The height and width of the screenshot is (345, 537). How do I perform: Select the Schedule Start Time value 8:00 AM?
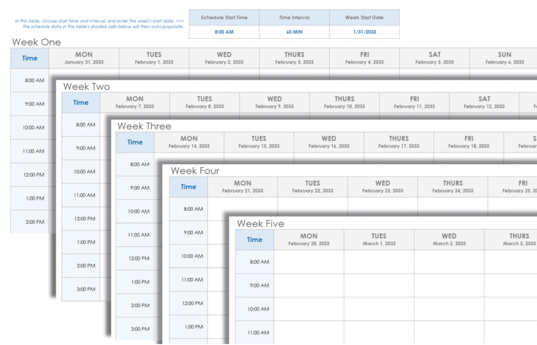224,32
